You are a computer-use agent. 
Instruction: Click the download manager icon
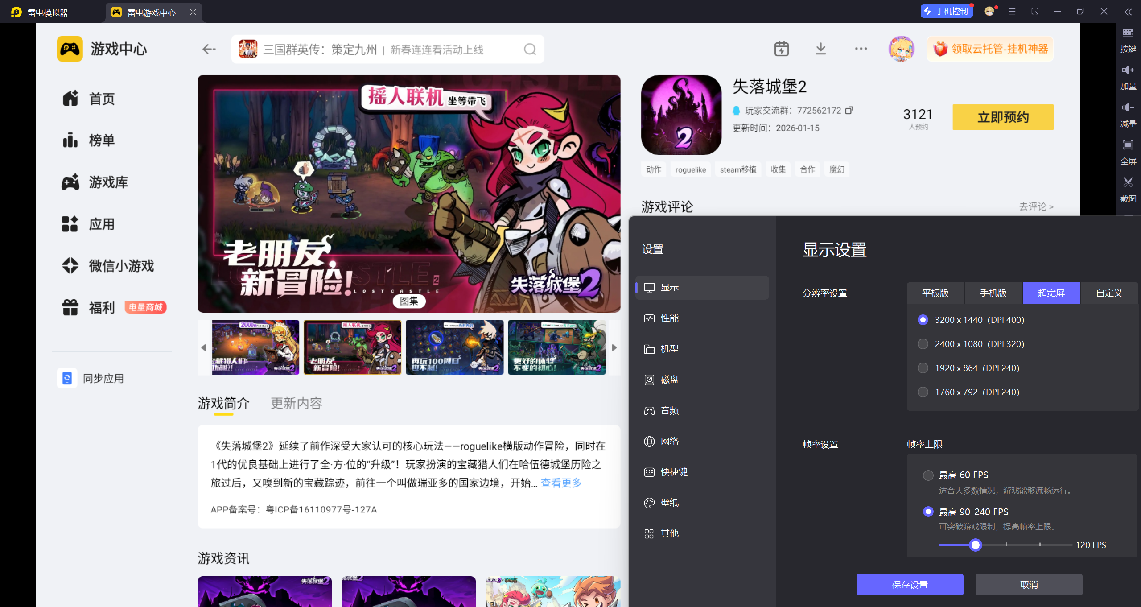(x=820, y=49)
